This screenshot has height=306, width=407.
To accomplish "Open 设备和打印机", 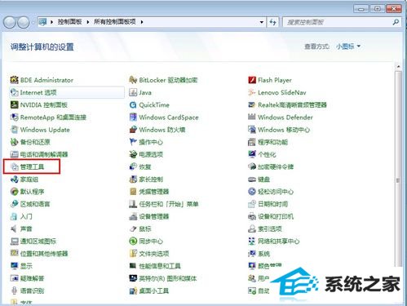I will (271, 216).
